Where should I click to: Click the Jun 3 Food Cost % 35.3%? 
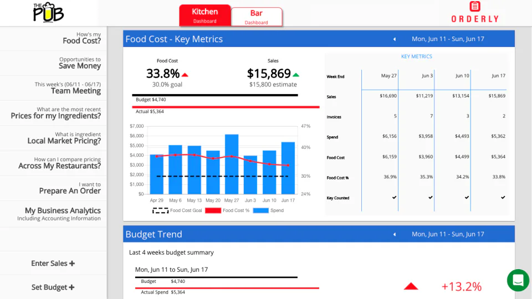[x=427, y=177]
